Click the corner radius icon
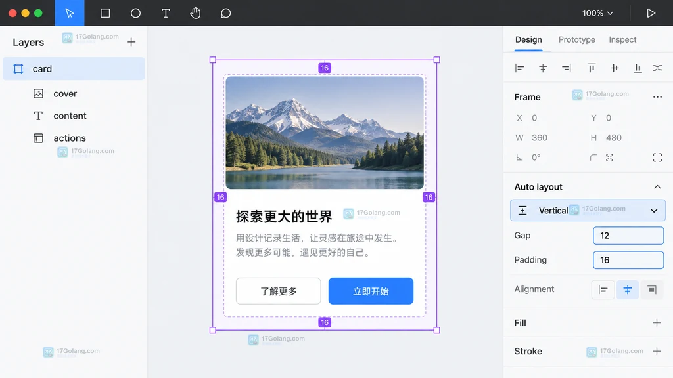673x378 pixels. [x=593, y=157]
